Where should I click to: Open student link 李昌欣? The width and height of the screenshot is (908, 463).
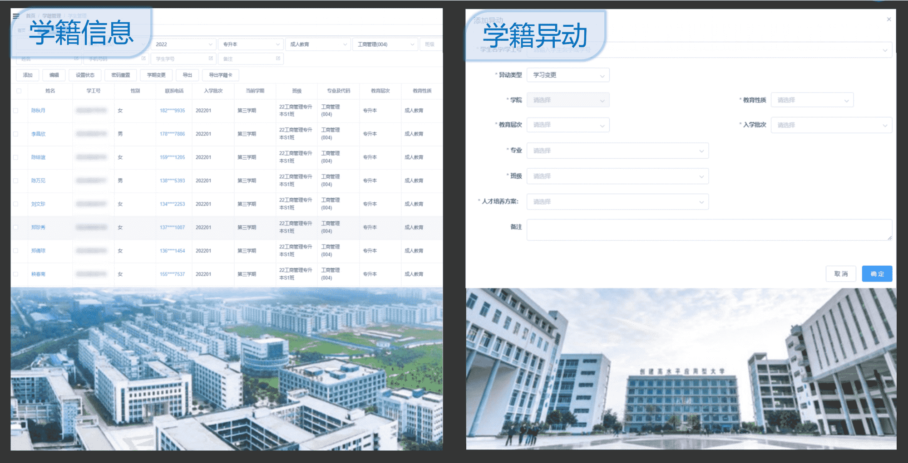pos(38,134)
